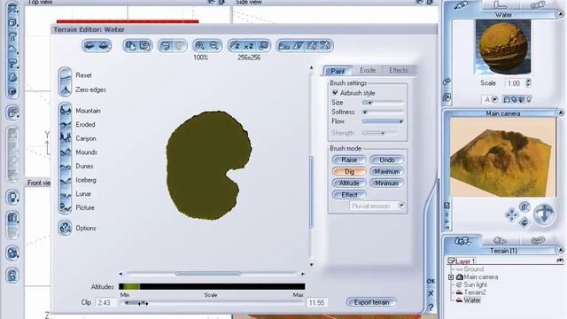Click the large camera rotate control
Image resolution: width=567 pixels, height=319 pixels.
544,214
